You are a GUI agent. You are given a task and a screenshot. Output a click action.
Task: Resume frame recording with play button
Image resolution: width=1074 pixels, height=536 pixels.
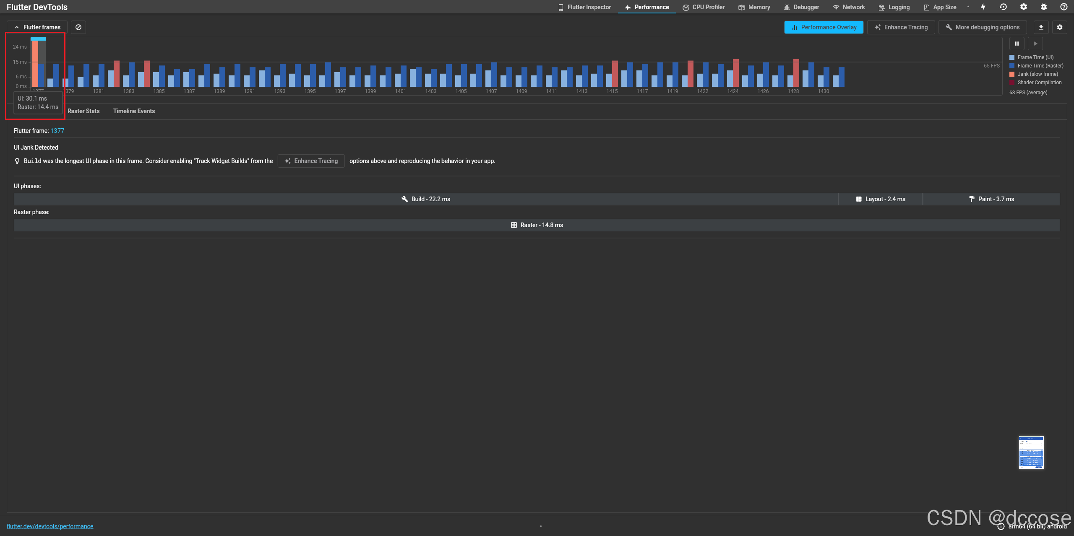click(1035, 44)
